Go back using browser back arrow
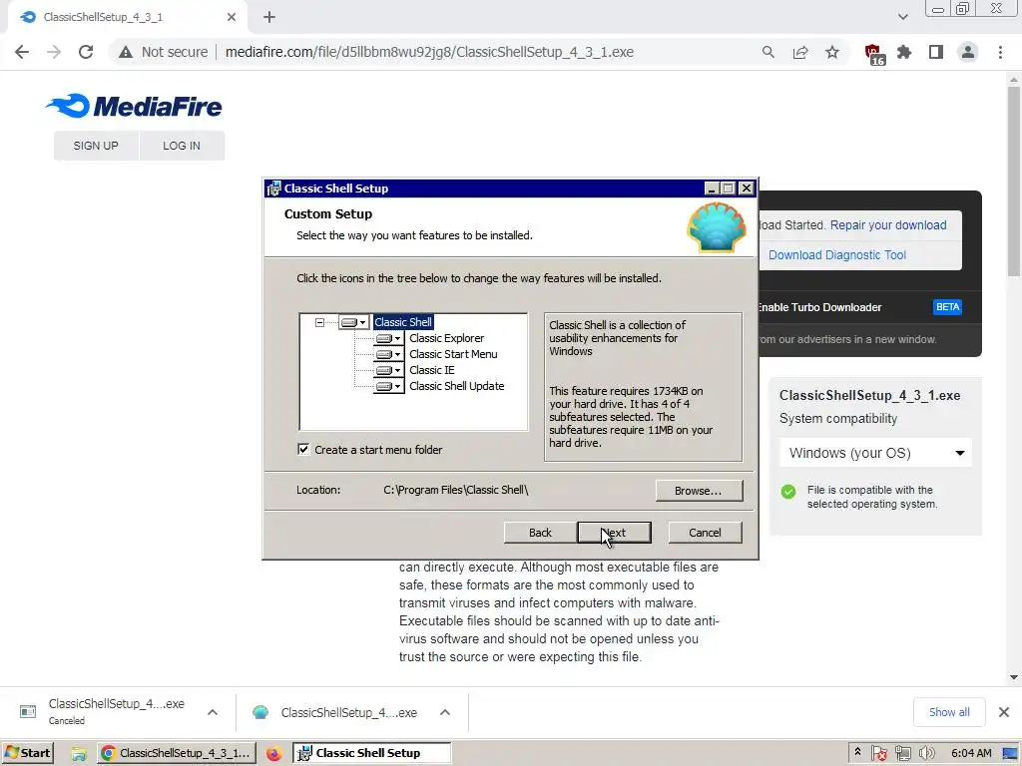The image size is (1022, 766). pos(22,52)
